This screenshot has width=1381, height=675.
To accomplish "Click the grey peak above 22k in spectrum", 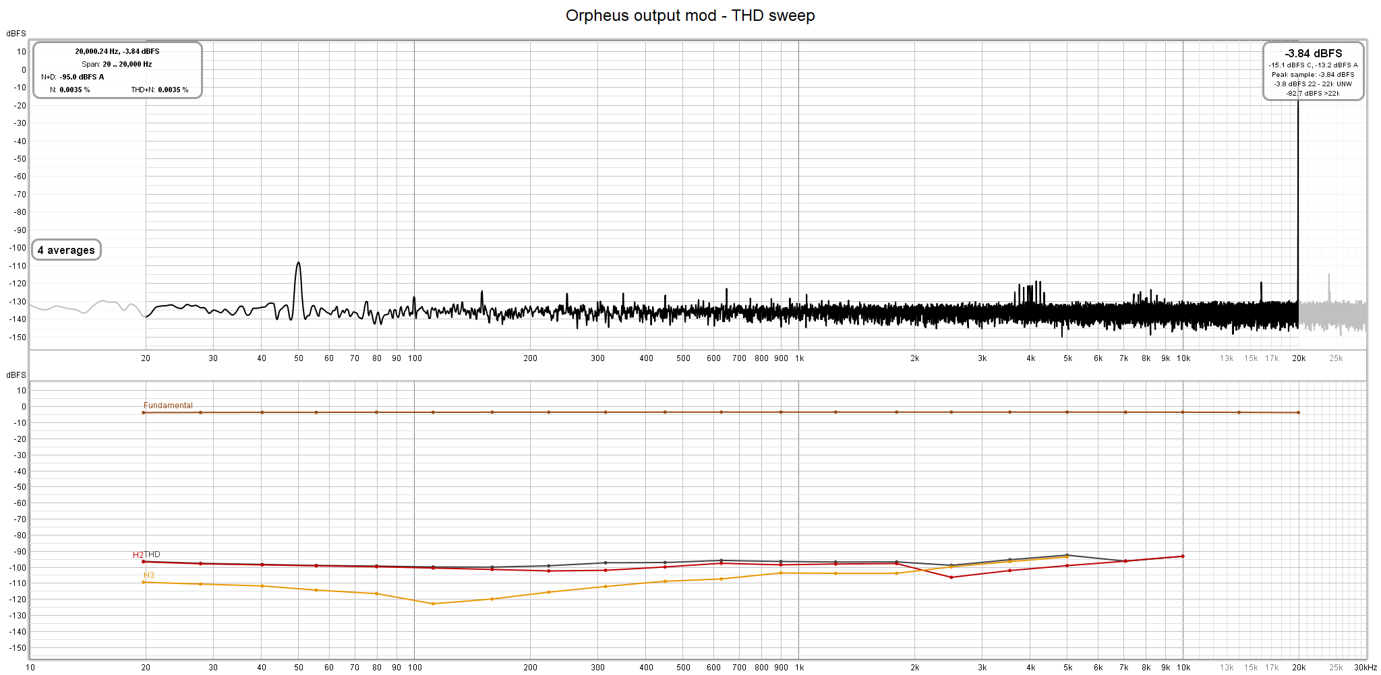I will (1329, 276).
